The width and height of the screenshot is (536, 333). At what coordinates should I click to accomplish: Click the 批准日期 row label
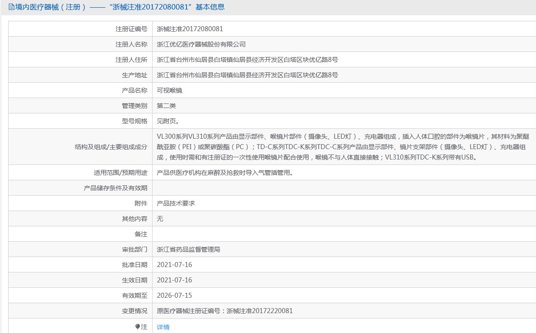[134, 265]
